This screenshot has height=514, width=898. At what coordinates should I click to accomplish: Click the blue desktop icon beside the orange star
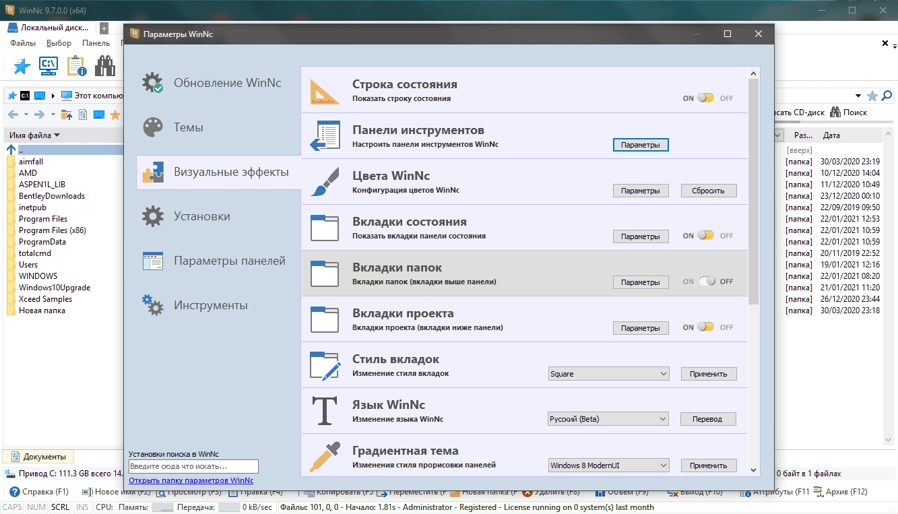[99, 115]
